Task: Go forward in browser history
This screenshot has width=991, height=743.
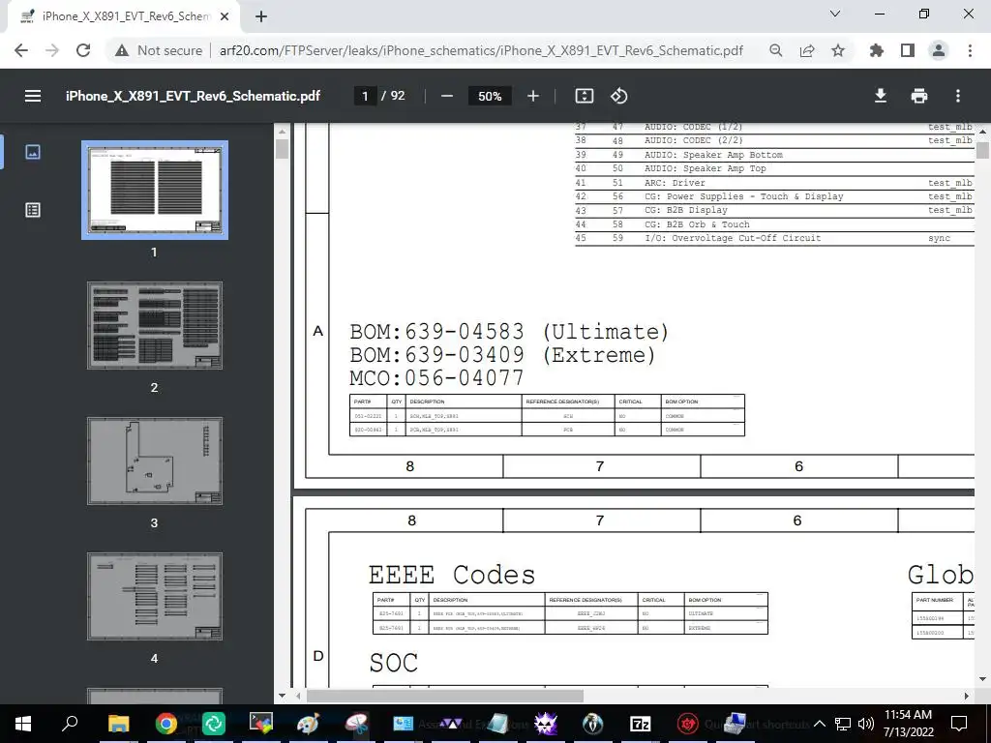Action: 52,50
